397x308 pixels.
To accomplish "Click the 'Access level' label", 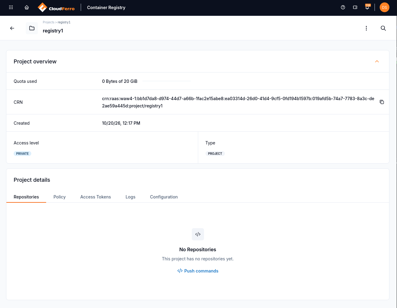I will (x=26, y=143).
